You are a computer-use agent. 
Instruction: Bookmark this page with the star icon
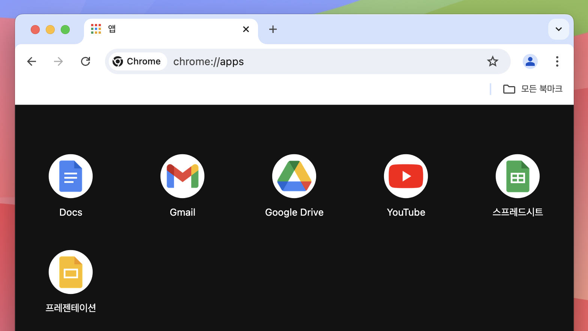point(492,61)
